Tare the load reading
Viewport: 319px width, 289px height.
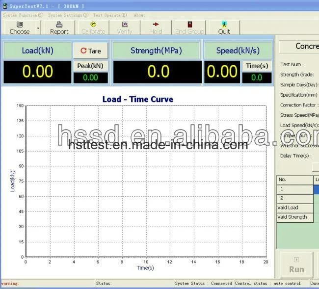[90, 51]
